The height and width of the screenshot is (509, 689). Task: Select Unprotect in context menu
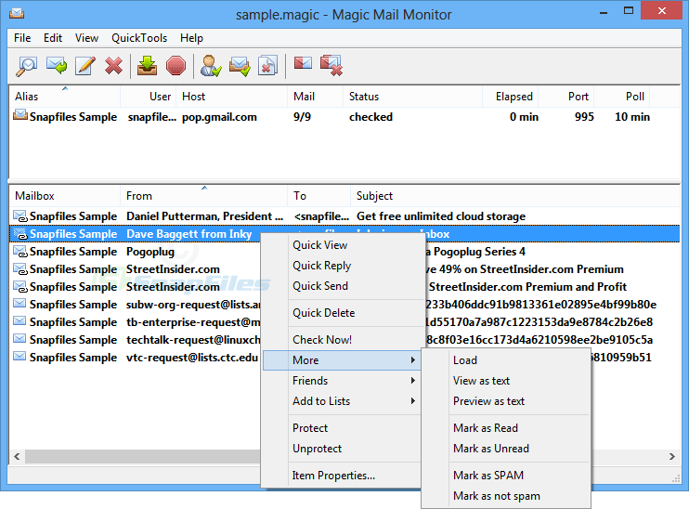342,449
